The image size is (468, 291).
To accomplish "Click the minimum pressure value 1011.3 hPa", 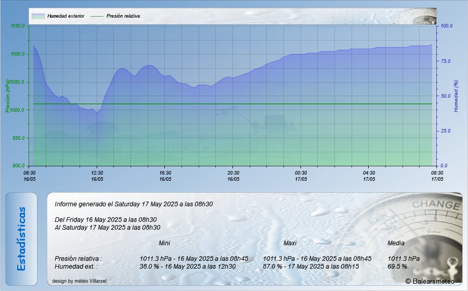I will (x=194, y=258).
